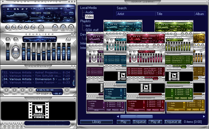
Task: Skip to the next track
Action: (x=33, y=27)
